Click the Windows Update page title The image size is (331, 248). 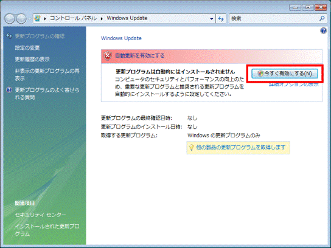(121, 38)
